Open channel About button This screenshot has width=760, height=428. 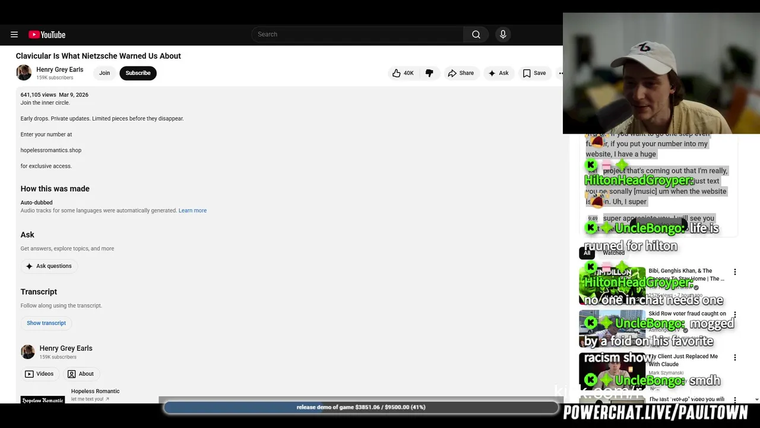pos(81,374)
